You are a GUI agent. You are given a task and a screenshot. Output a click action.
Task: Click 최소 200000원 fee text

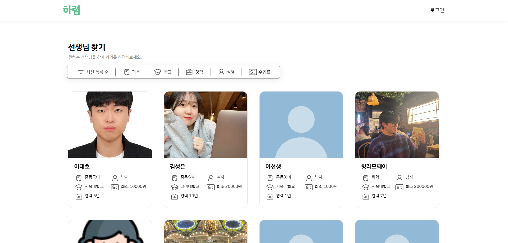(419, 186)
